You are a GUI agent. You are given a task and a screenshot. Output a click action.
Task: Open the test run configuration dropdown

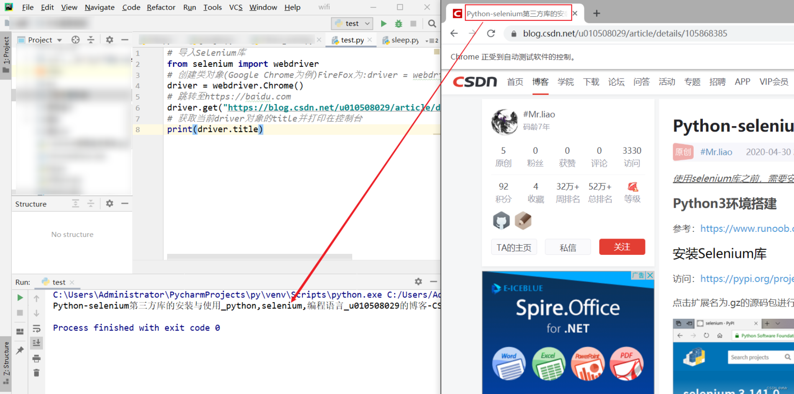coord(352,23)
